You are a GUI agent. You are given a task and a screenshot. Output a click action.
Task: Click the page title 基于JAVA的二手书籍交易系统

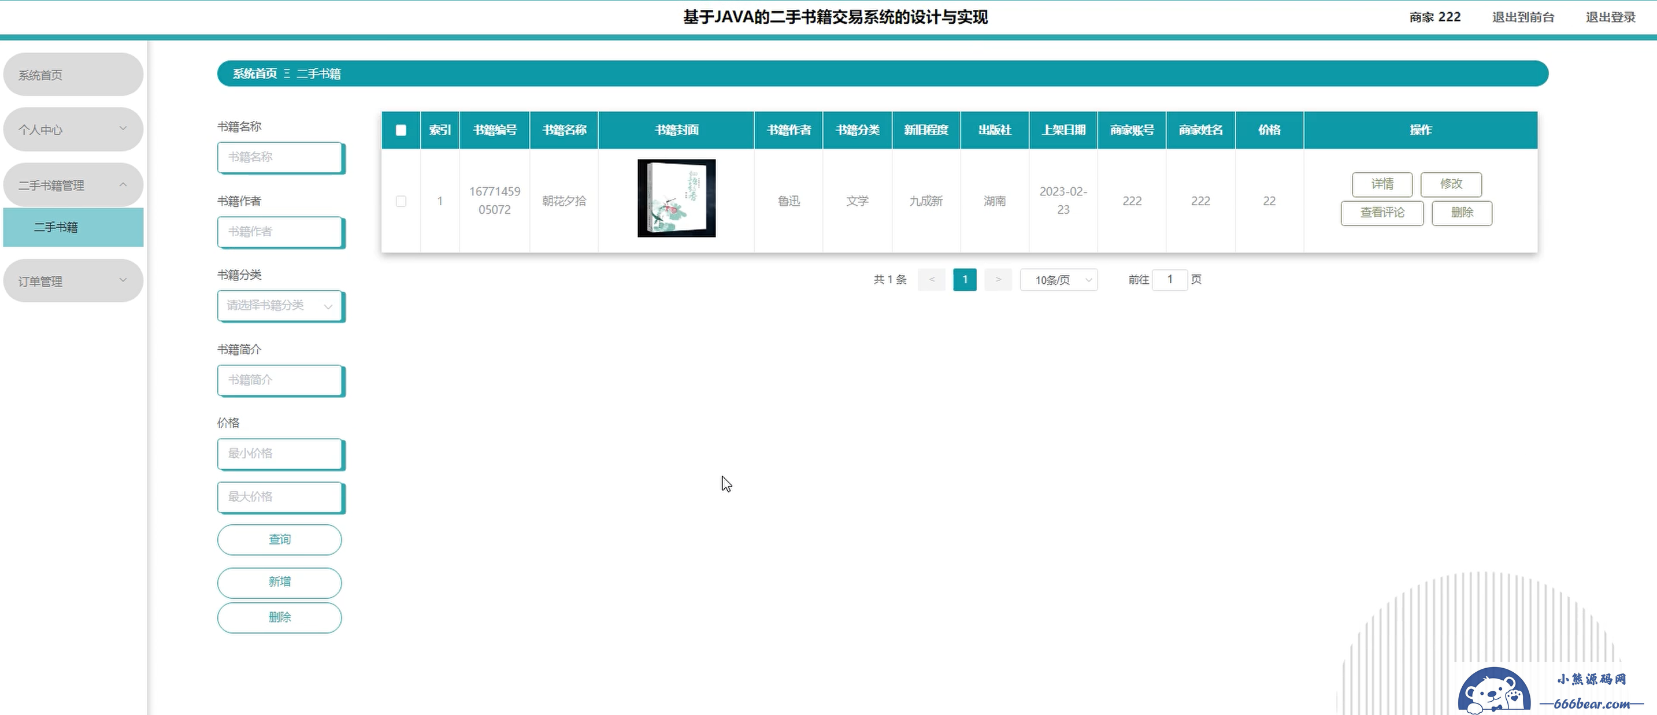tap(836, 17)
